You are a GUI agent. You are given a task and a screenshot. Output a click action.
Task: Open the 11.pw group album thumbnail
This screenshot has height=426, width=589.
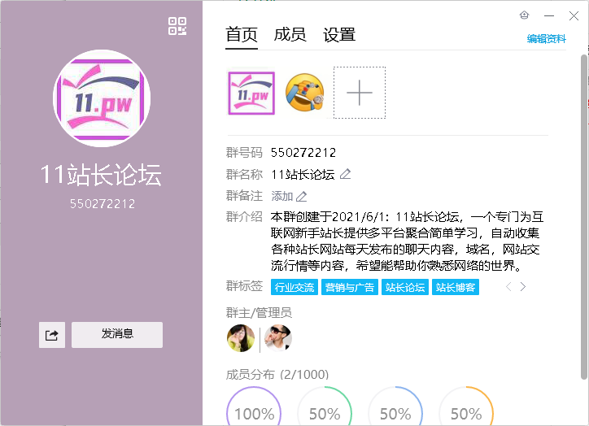[251, 93]
